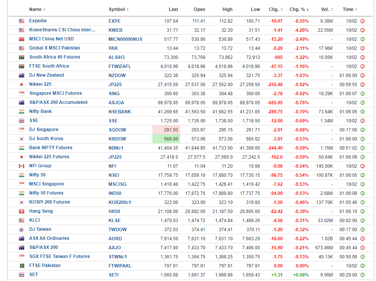Sort the table by Name column
376x281 pixels.
tap(37, 9)
